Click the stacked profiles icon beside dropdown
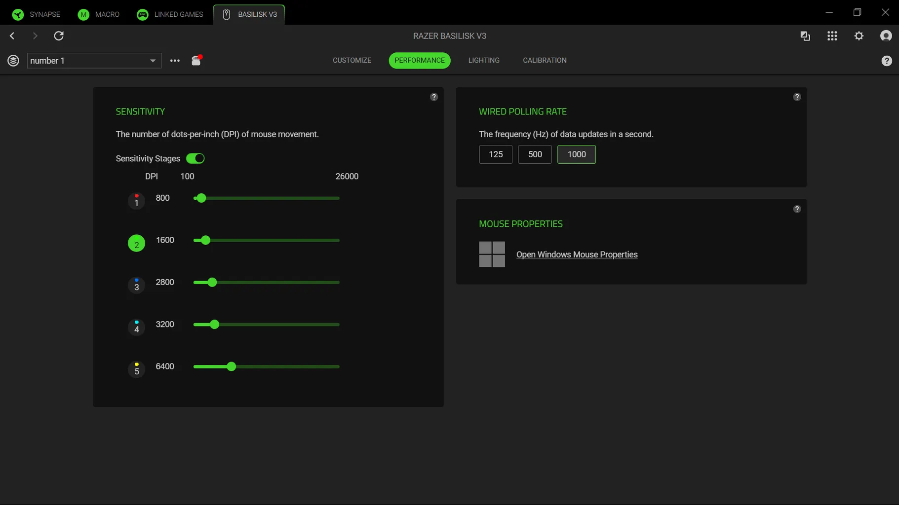 (x=13, y=61)
